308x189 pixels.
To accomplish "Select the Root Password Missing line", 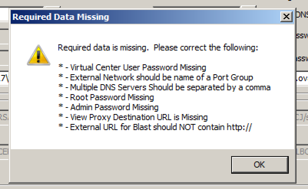I will (111, 98).
